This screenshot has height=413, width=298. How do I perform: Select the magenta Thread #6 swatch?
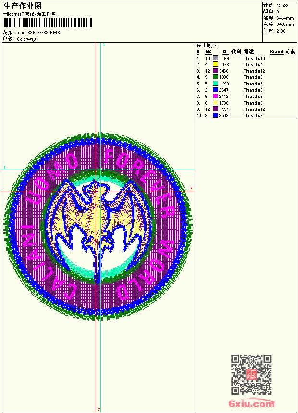coord(215,96)
